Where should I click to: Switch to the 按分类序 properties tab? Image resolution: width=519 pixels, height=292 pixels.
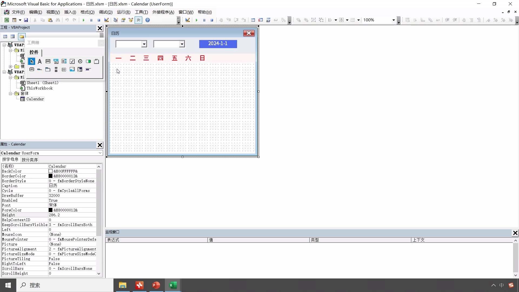pyautogui.click(x=30, y=160)
